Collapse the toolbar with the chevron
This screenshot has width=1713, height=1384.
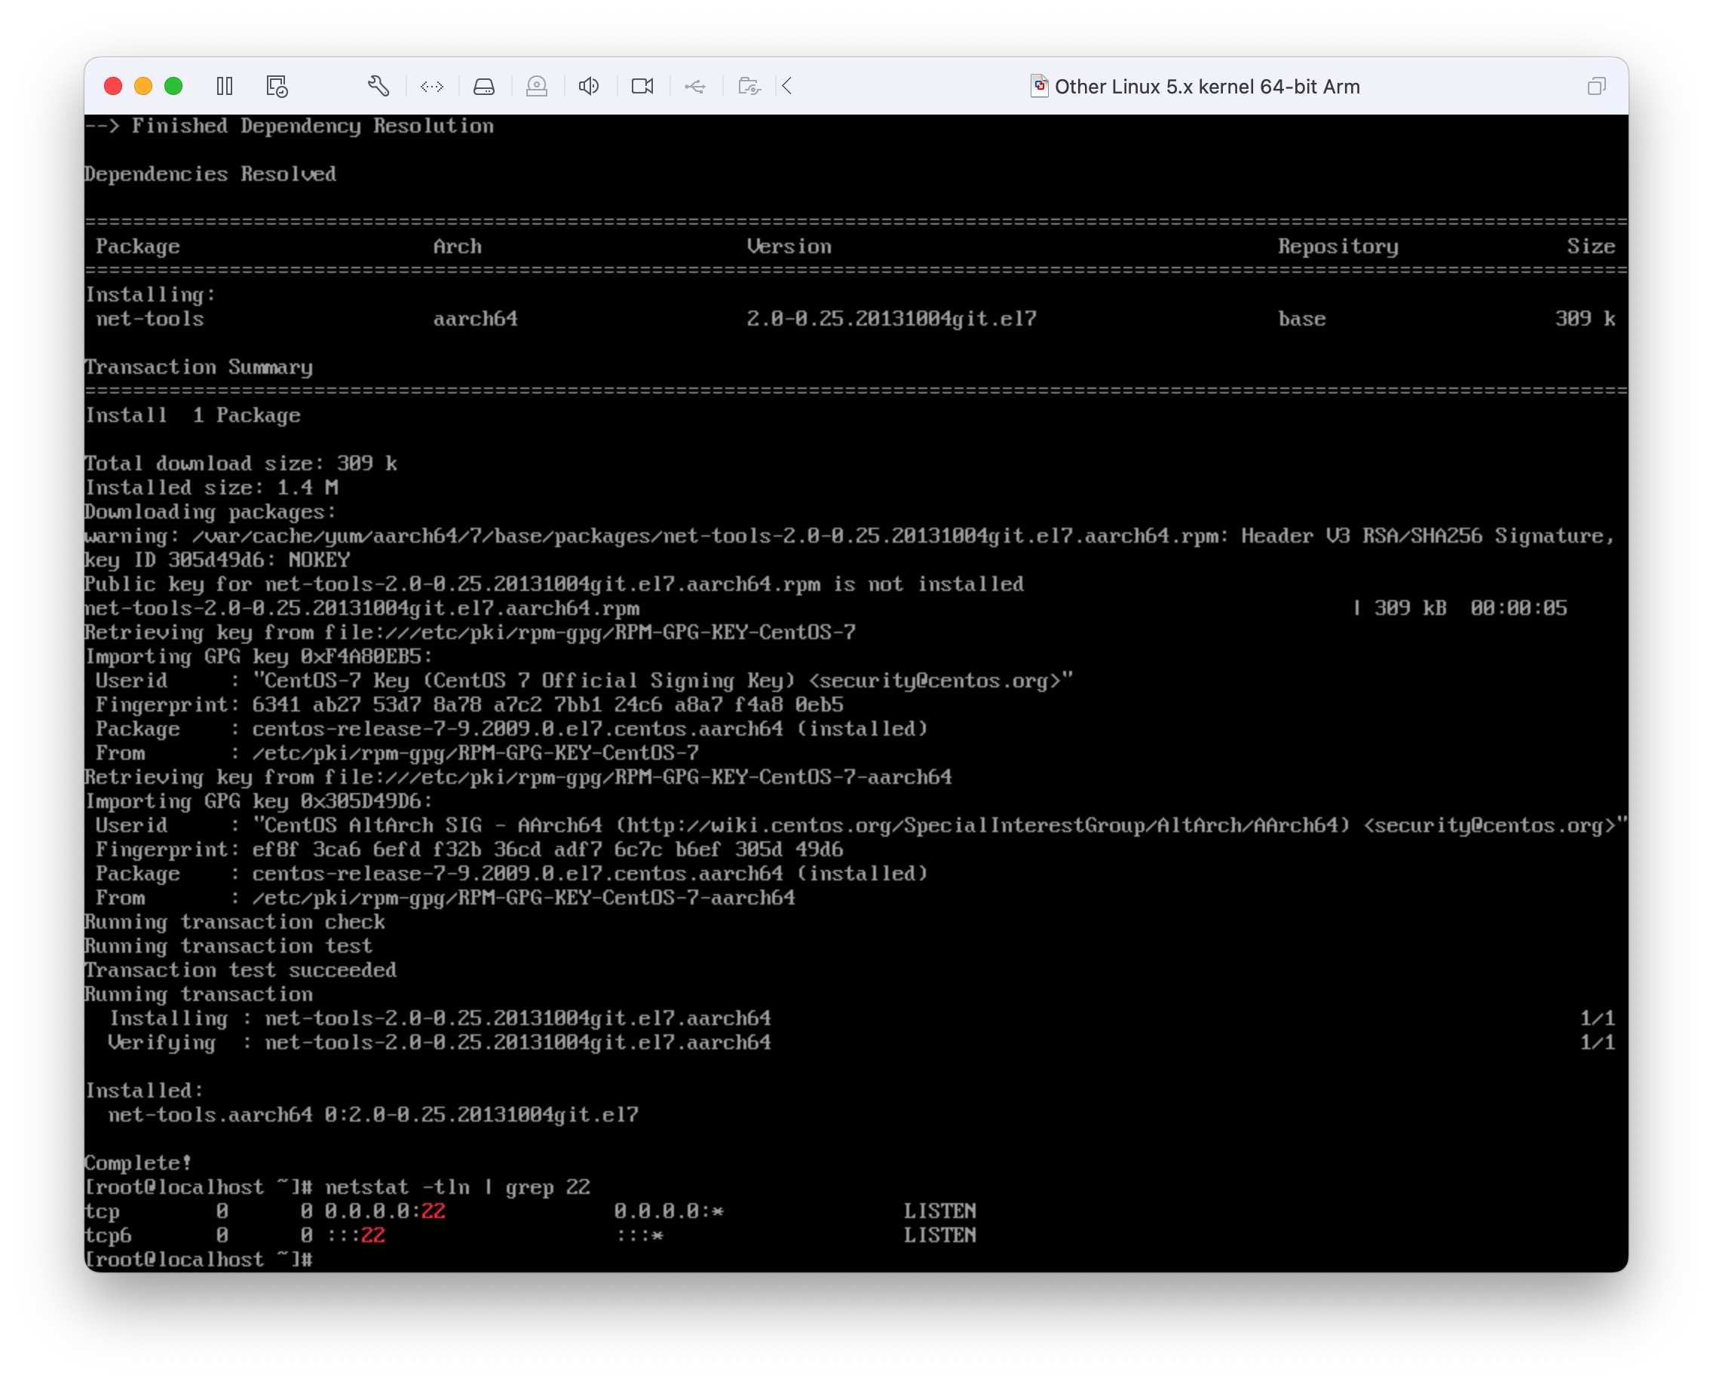click(x=787, y=86)
